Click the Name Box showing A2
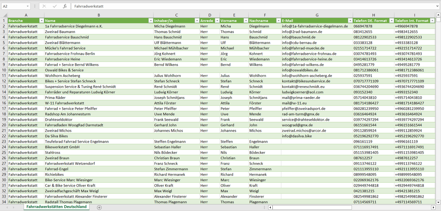Screen dimensions: 441x211 tap(13, 6)
